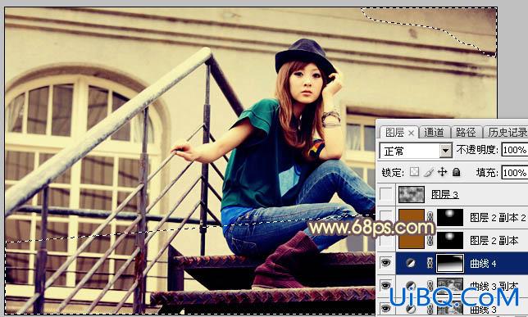
Task: Click the mask thumbnail of 曲线 3 副本
Action: (450, 286)
